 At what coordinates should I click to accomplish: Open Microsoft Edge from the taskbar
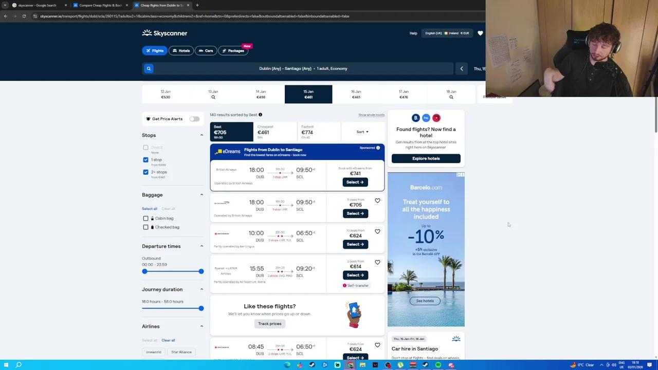tap(287, 365)
